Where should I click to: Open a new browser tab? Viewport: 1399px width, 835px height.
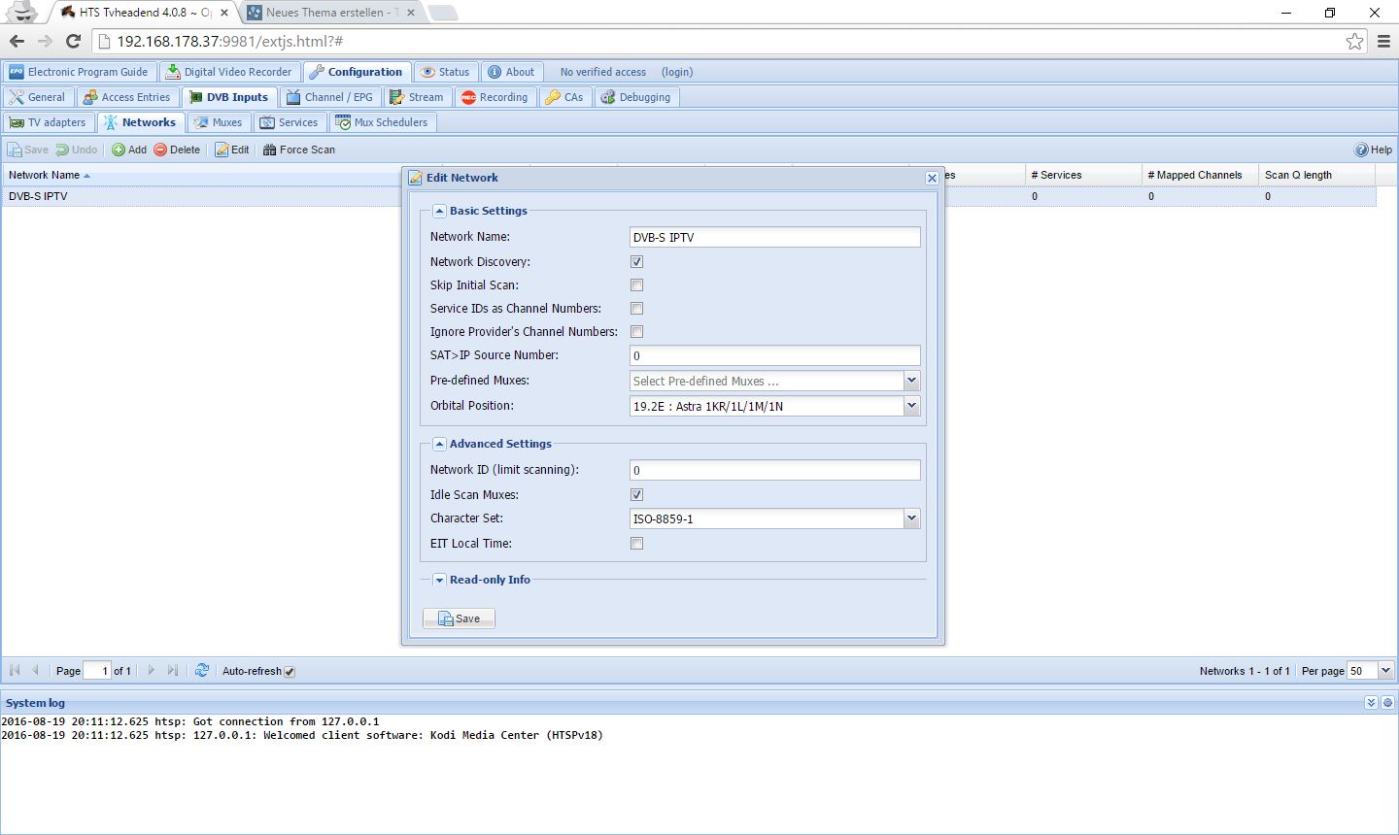pyautogui.click(x=442, y=13)
